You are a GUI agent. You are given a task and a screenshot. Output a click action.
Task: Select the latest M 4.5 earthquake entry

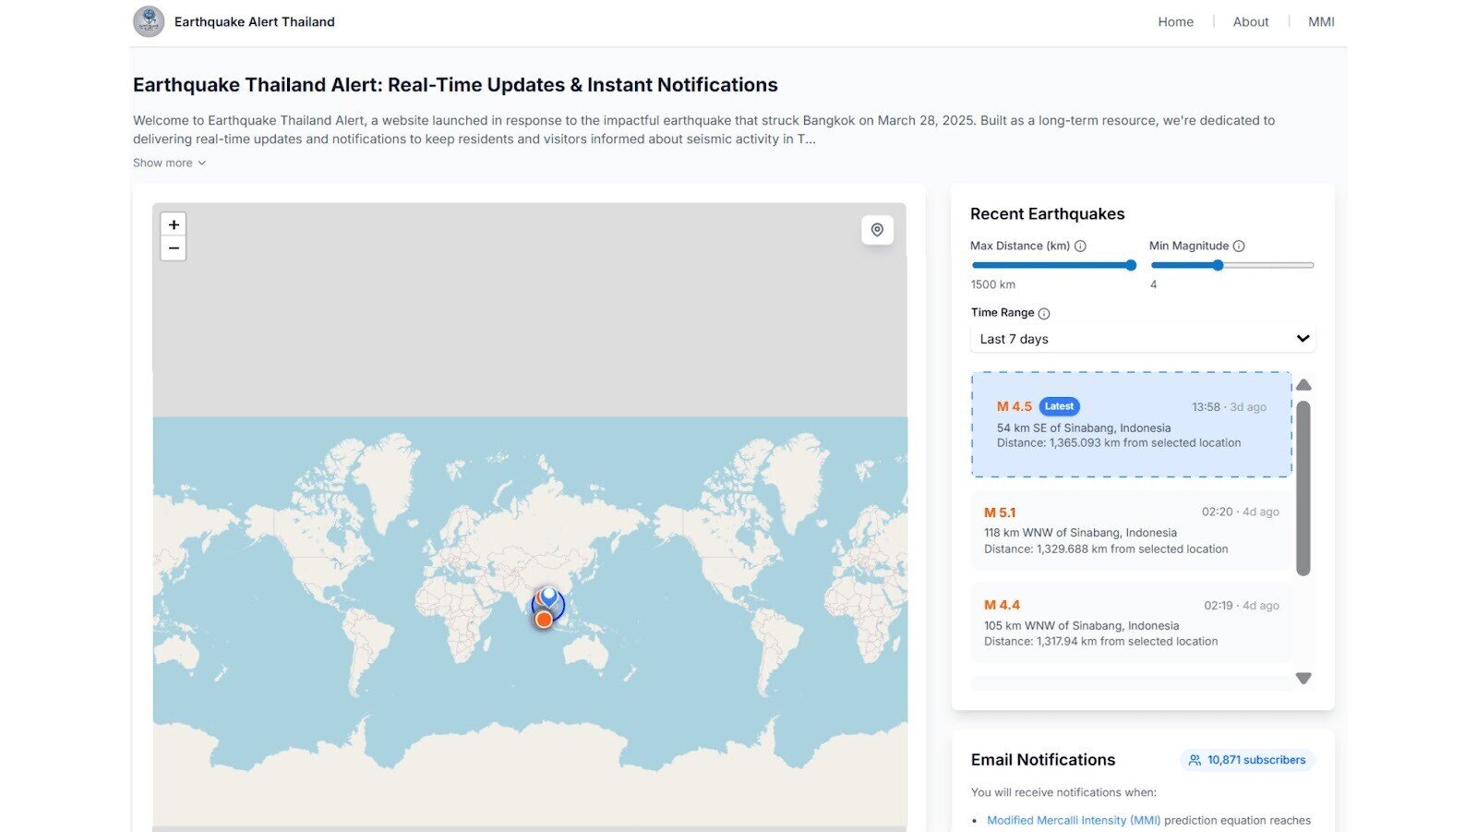(1130, 425)
